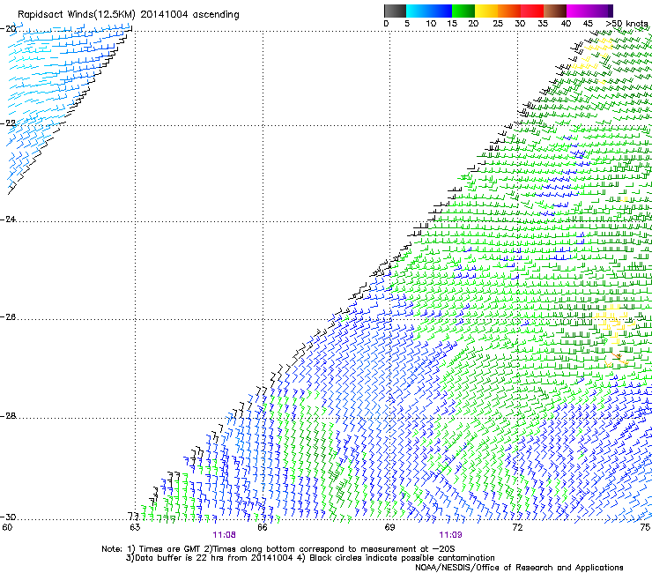Click the green 15-20 knots legend segment

pos(463,11)
